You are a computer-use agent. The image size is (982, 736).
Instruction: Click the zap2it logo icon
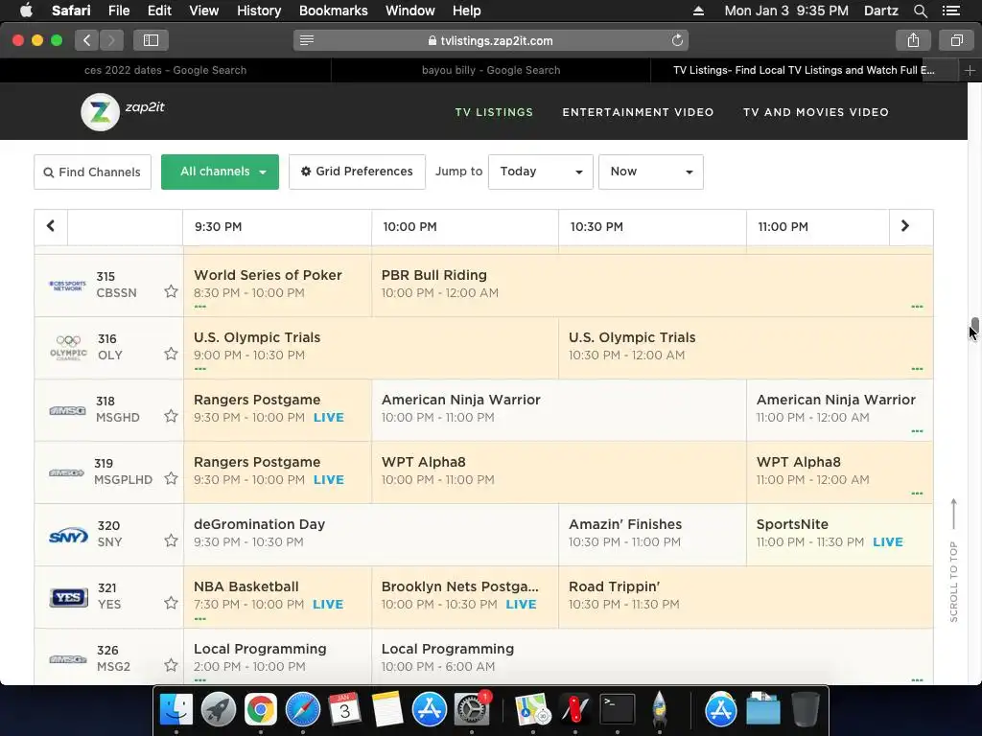tap(100, 112)
